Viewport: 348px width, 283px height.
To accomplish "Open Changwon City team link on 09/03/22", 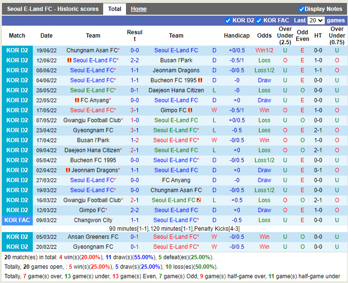I will [x=93, y=220].
